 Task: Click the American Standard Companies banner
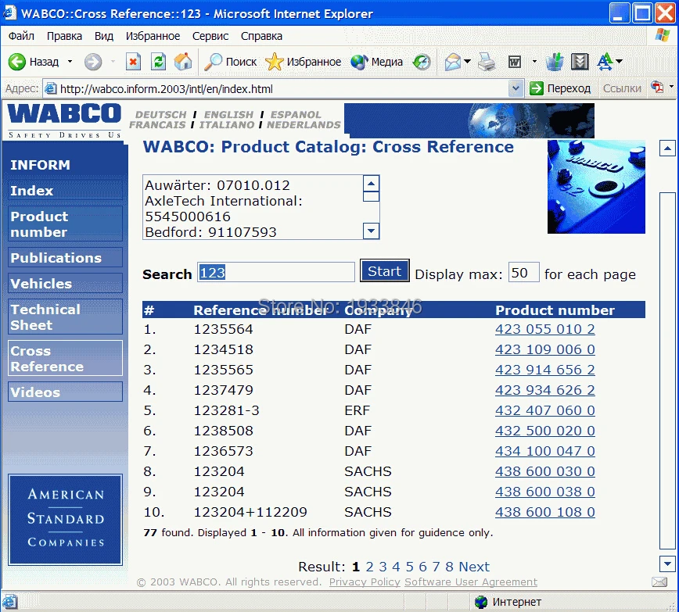[x=65, y=520]
